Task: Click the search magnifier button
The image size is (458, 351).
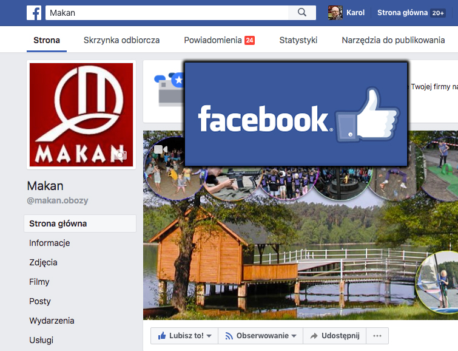Action: [302, 13]
